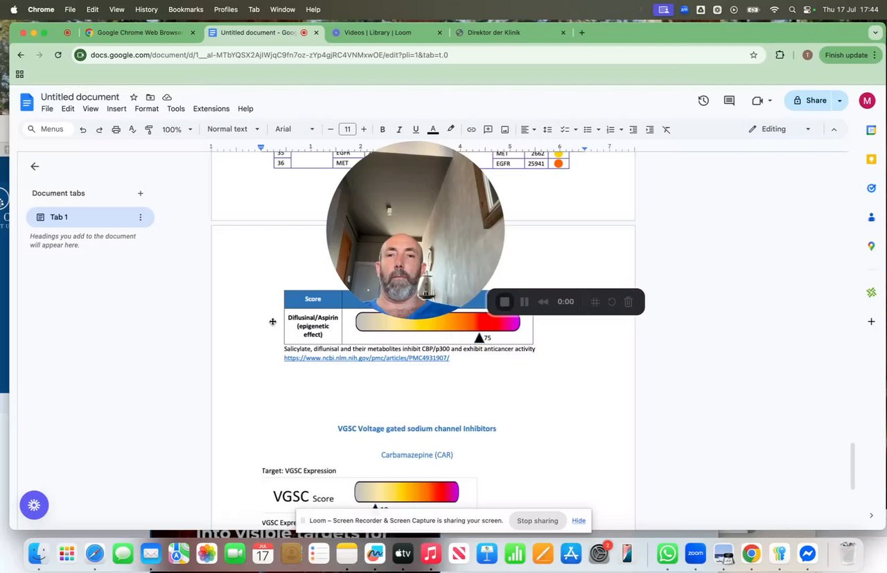Open the text color picker
The width and height of the screenshot is (887, 573).
click(x=433, y=130)
